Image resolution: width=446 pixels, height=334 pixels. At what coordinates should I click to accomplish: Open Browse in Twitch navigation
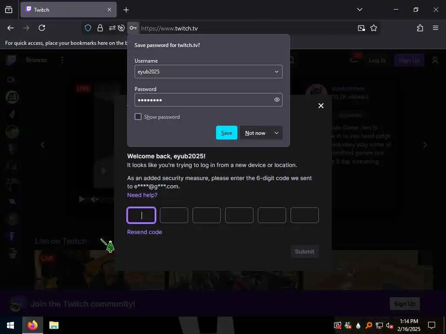pos(37,60)
